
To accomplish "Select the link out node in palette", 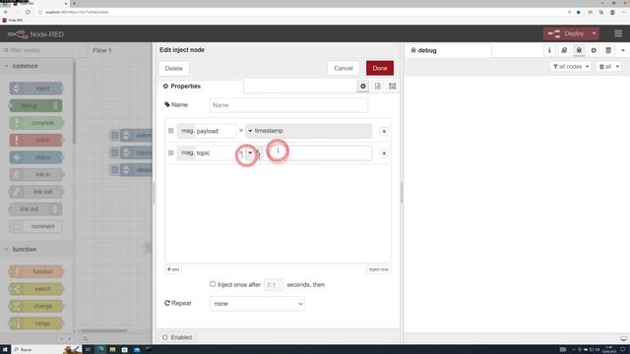I will tap(36, 209).
